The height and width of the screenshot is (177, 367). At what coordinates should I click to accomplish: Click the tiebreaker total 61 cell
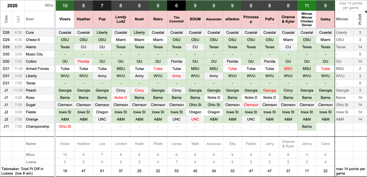(102, 171)
